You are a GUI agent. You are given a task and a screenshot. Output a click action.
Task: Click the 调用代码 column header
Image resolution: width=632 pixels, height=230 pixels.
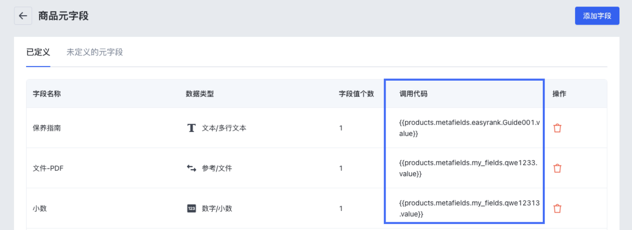pyautogui.click(x=413, y=94)
